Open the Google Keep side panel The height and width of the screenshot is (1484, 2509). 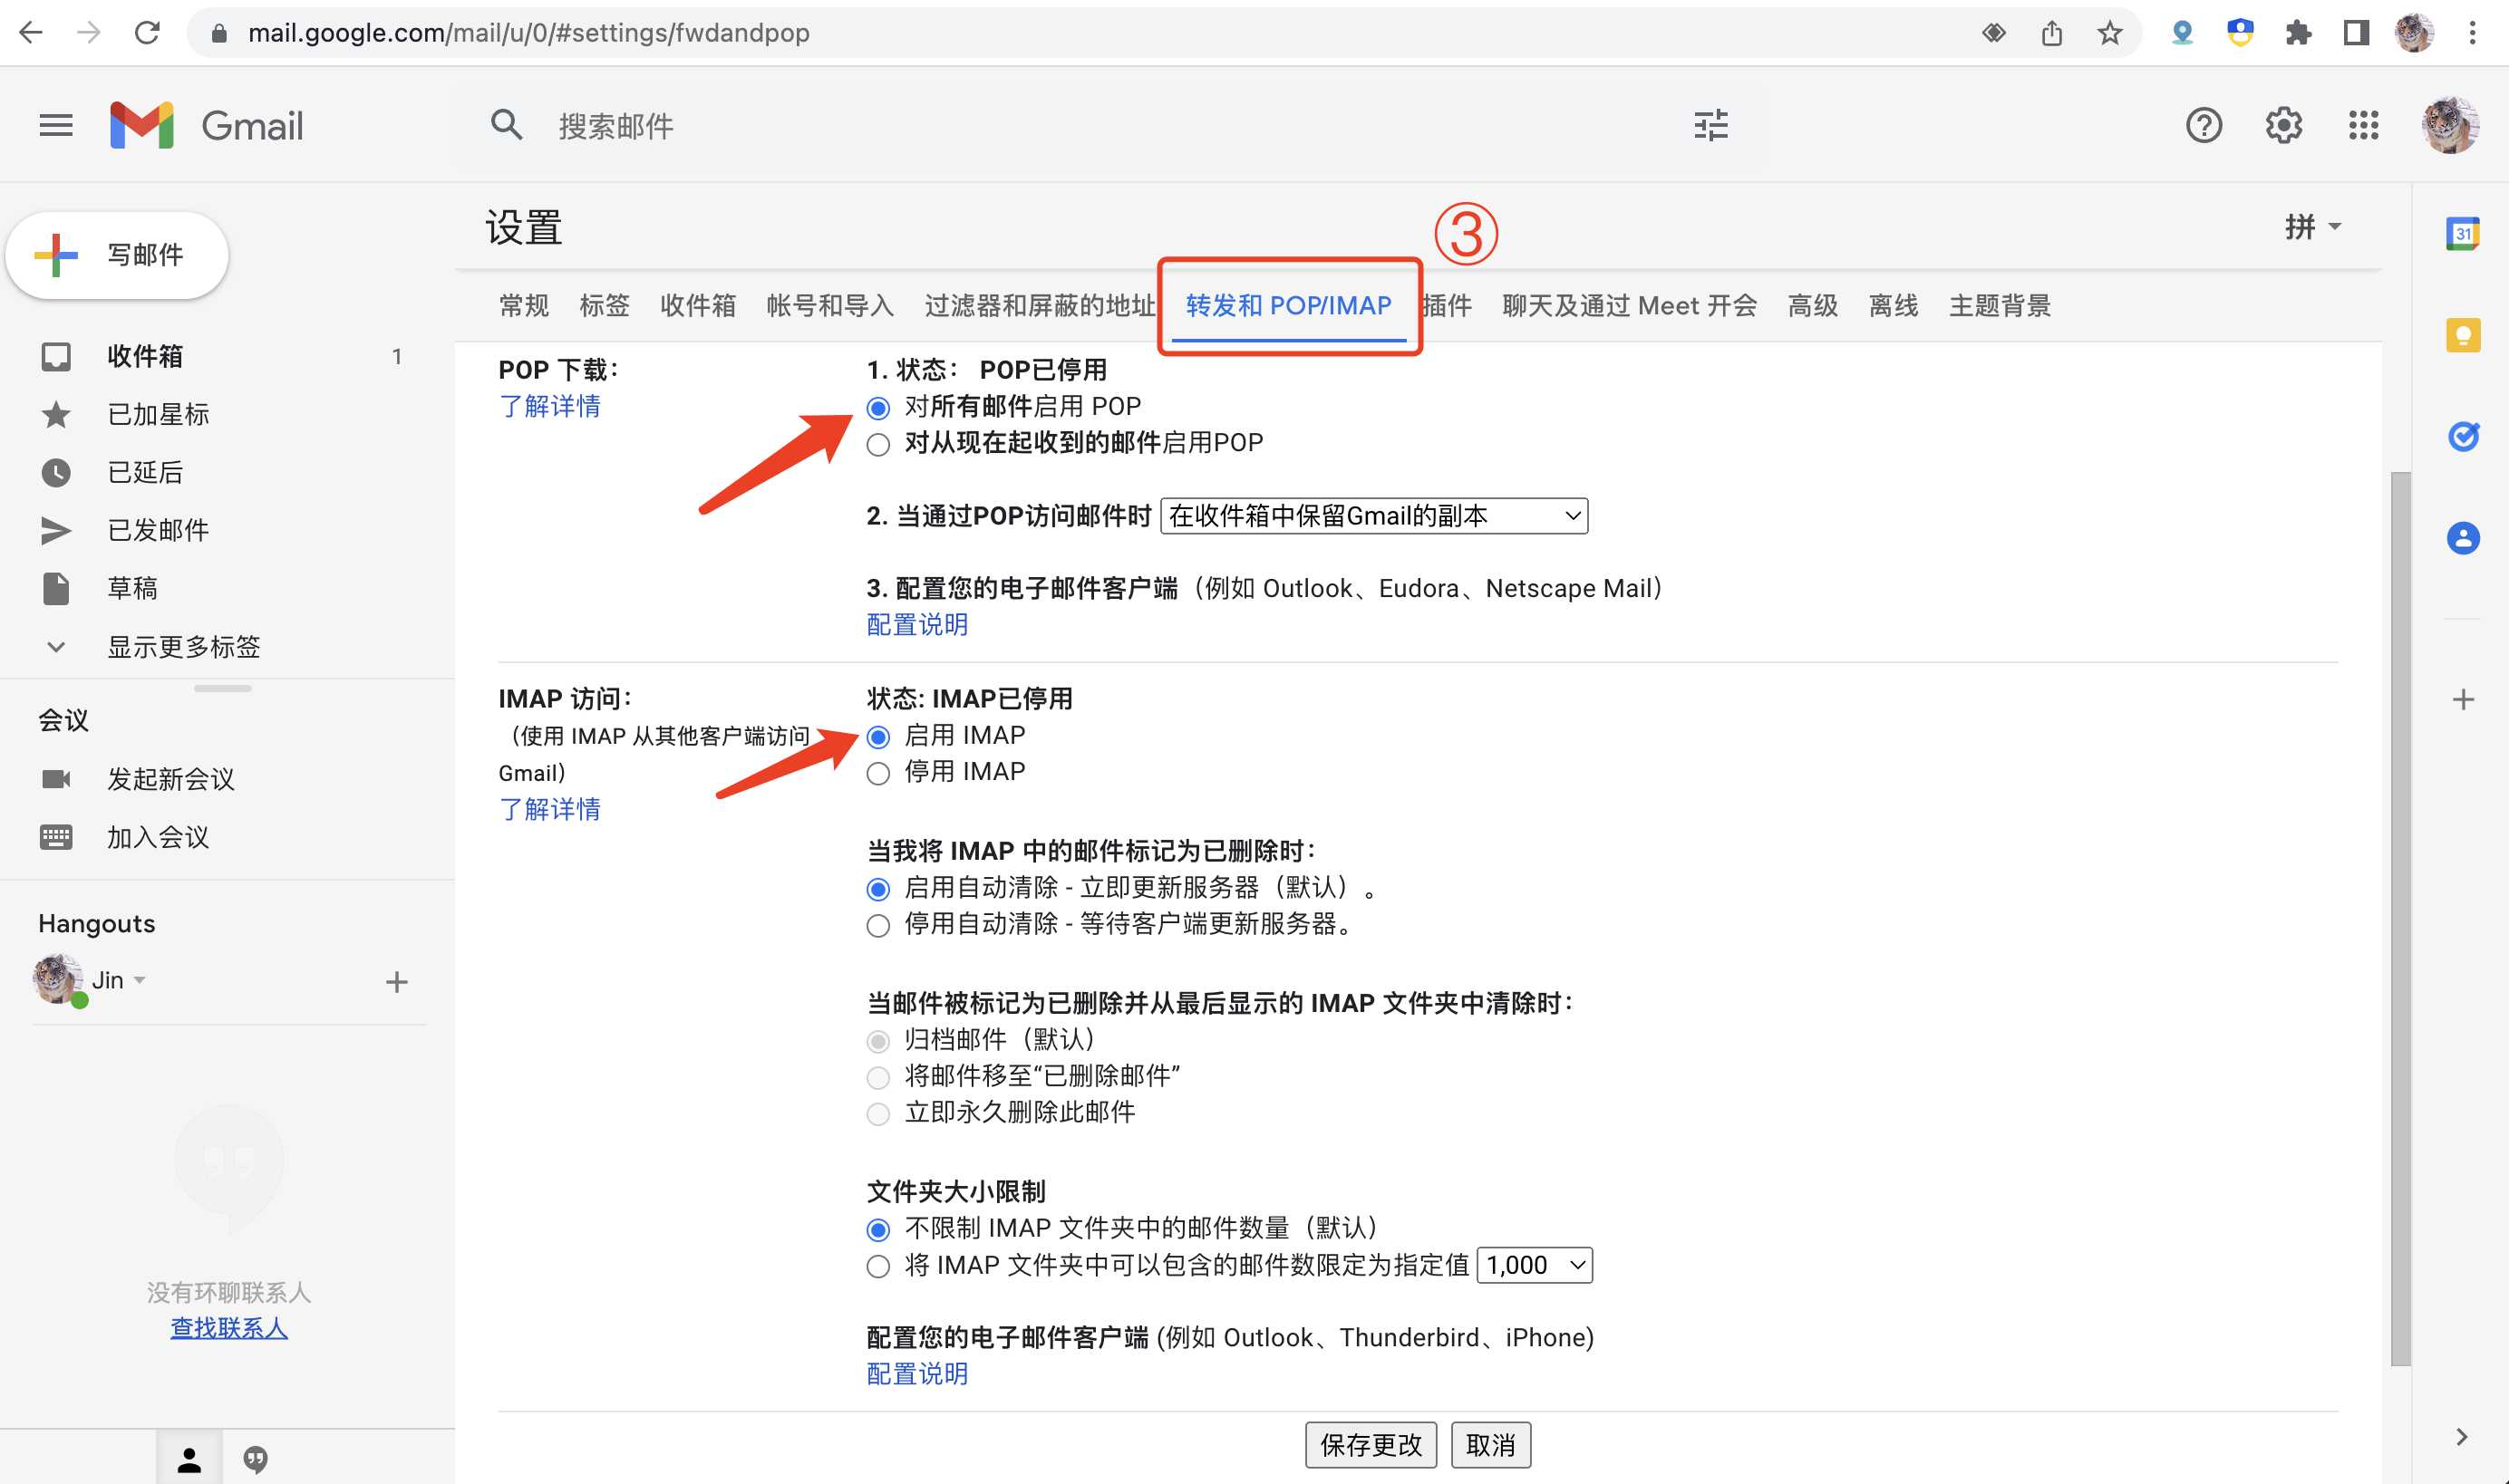[x=2462, y=334]
